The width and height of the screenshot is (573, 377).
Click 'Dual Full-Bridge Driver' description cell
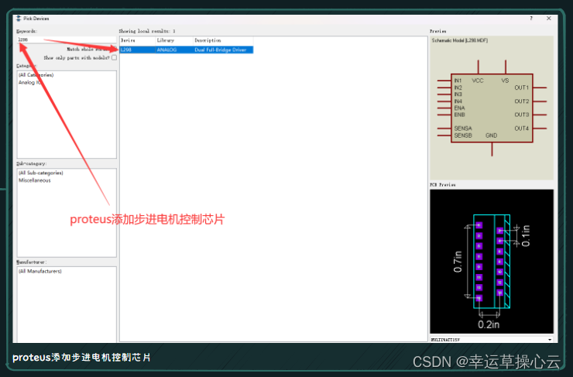(221, 50)
